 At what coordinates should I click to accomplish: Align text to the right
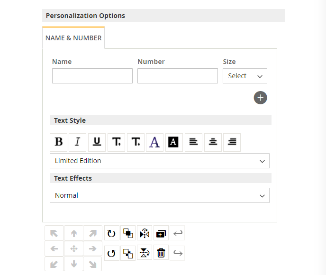232,142
